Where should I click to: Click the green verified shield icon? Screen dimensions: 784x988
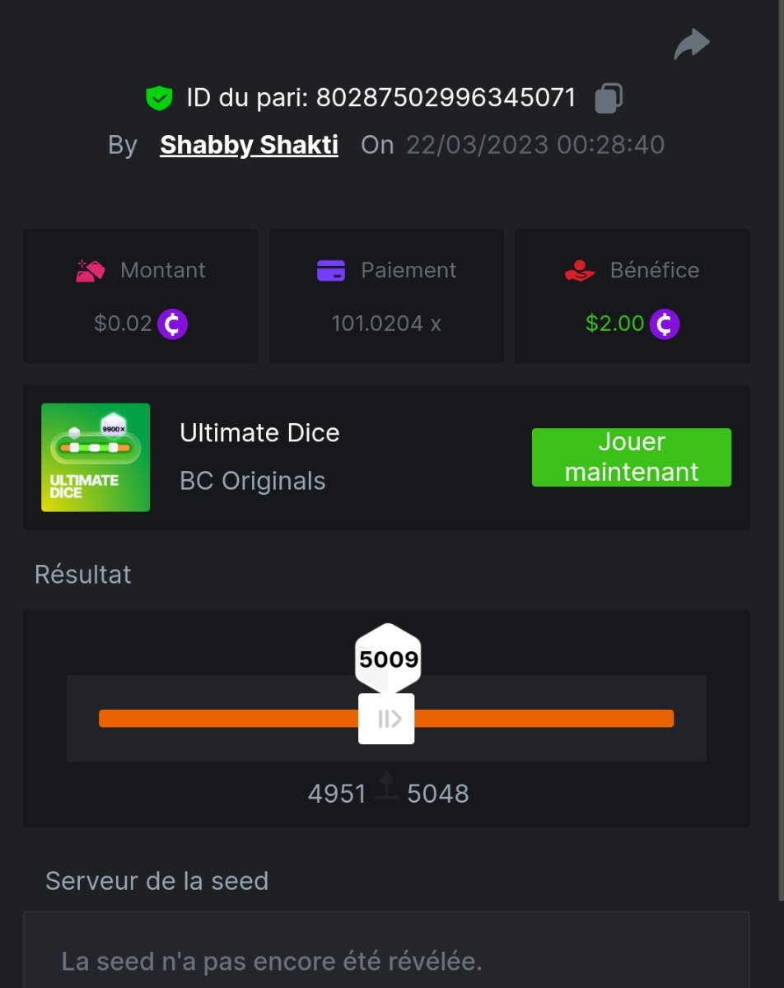[x=158, y=99]
